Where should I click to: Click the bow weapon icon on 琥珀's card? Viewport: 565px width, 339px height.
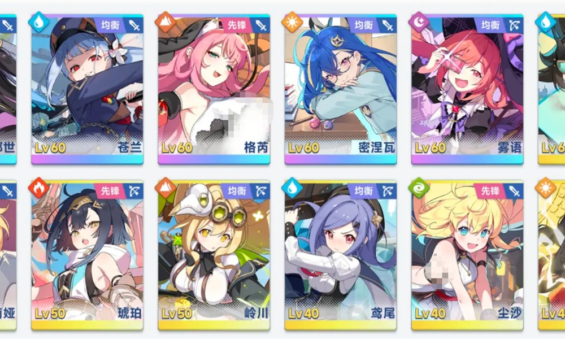(134, 191)
